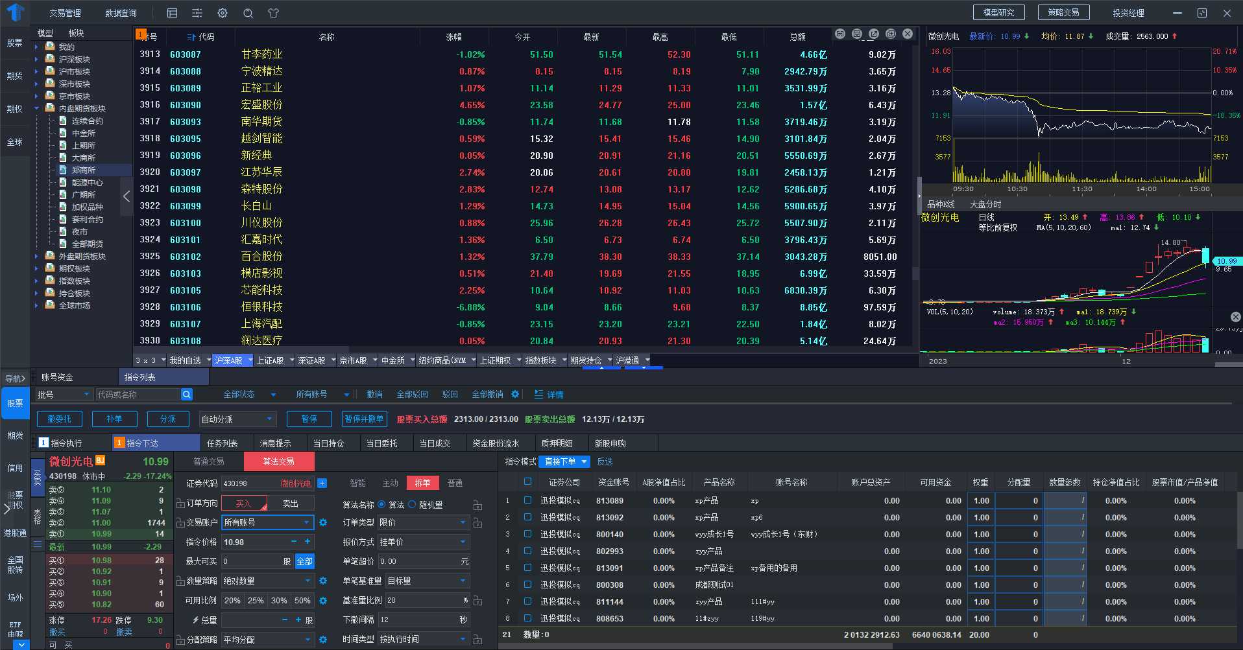This screenshot has width=1243, height=650.
Task: Click the table layout icon in top toolbar
Action: 172,13
